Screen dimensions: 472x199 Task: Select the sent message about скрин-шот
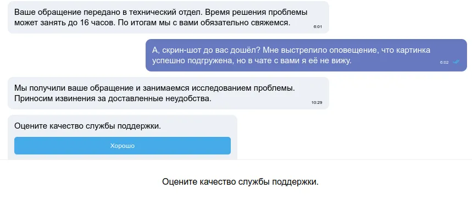306,55
